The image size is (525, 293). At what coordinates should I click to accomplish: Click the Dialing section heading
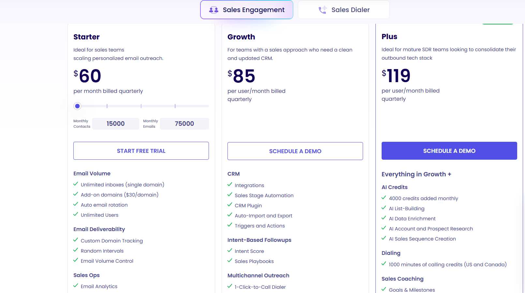391,253
